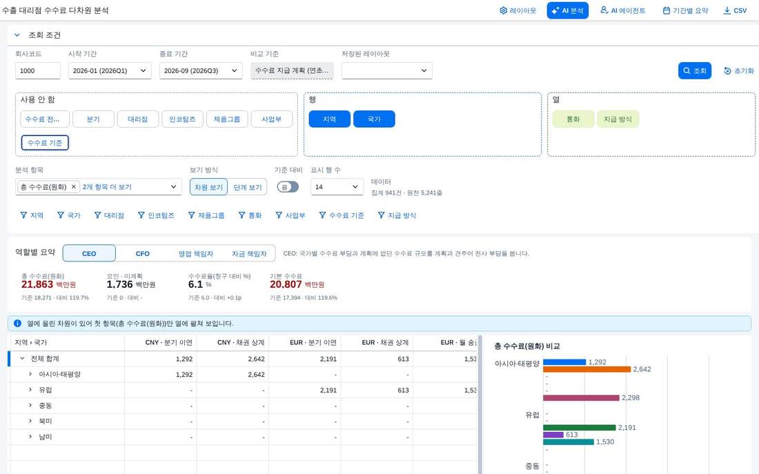Click the AI 분석 button
Viewport: 759px width, 474px height.
click(x=568, y=10)
